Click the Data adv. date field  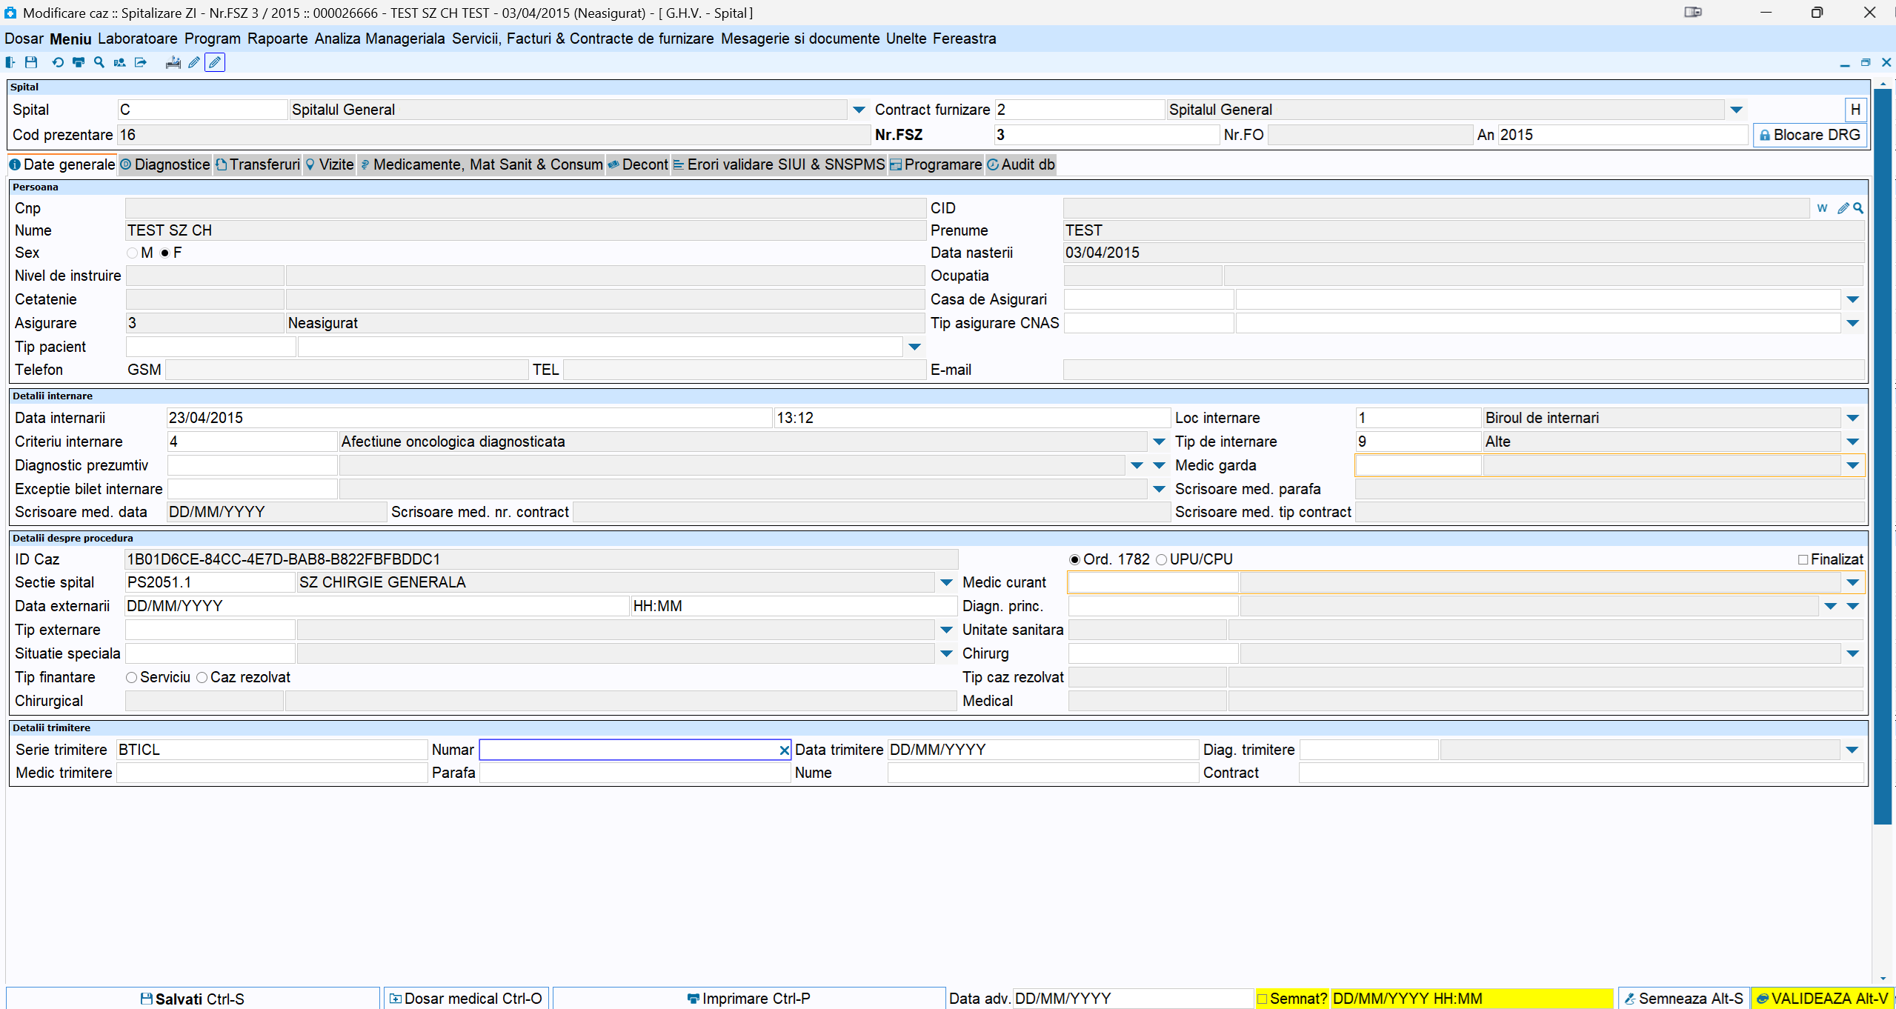coord(1132,999)
